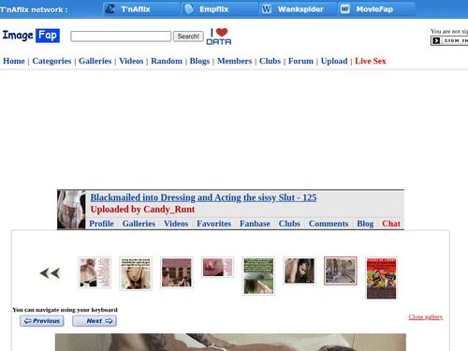Open the uploader's Videos tab
This screenshot has height=351, width=468.
coord(176,224)
